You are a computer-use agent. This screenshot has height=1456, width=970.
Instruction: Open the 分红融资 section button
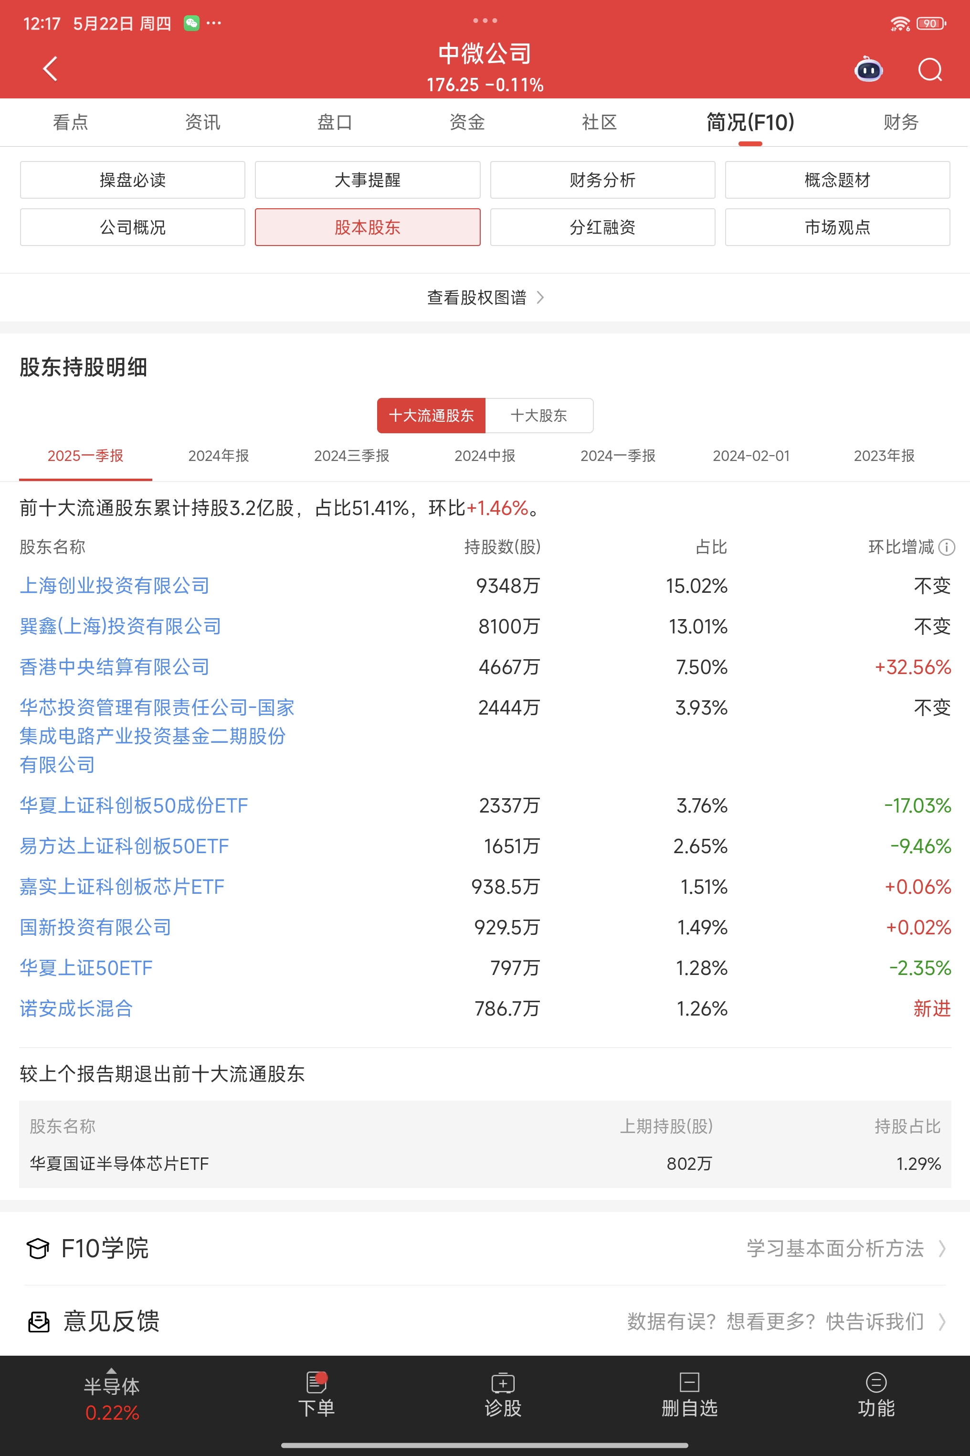tap(602, 227)
